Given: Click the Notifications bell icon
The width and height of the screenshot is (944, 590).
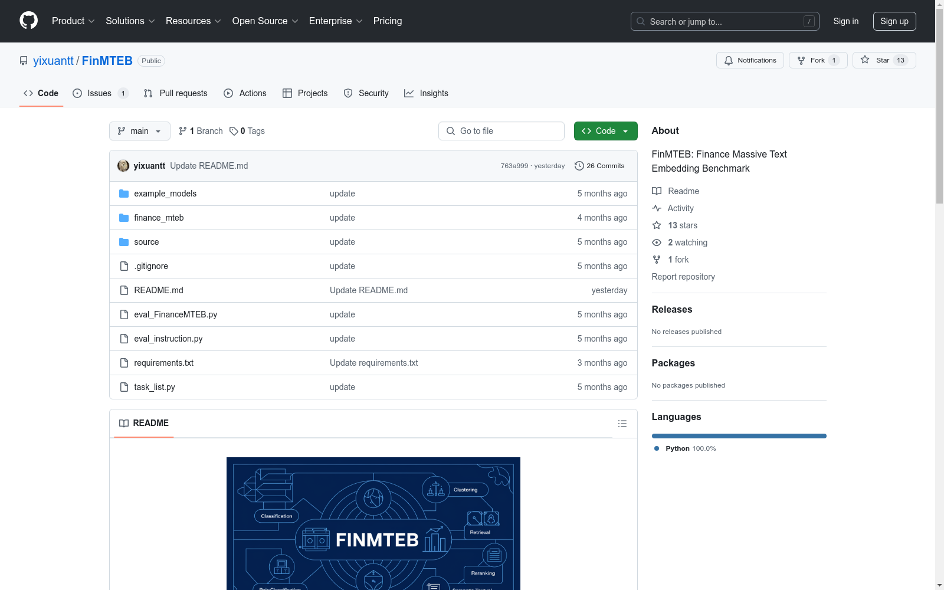Looking at the screenshot, I should pos(729,60).
